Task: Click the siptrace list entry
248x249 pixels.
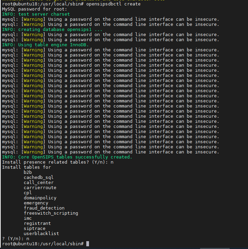Action: (x=34, y=229)
